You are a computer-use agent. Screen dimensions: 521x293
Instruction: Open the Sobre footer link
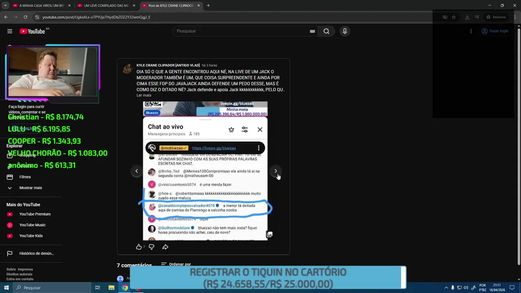click(11, 269)
